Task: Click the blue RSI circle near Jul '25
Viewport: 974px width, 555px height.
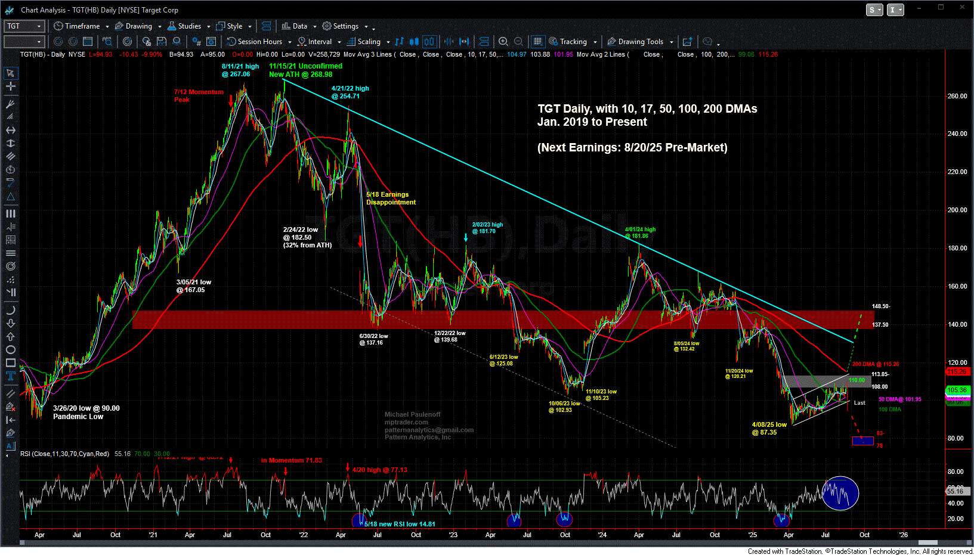Action: pos(840,493)
